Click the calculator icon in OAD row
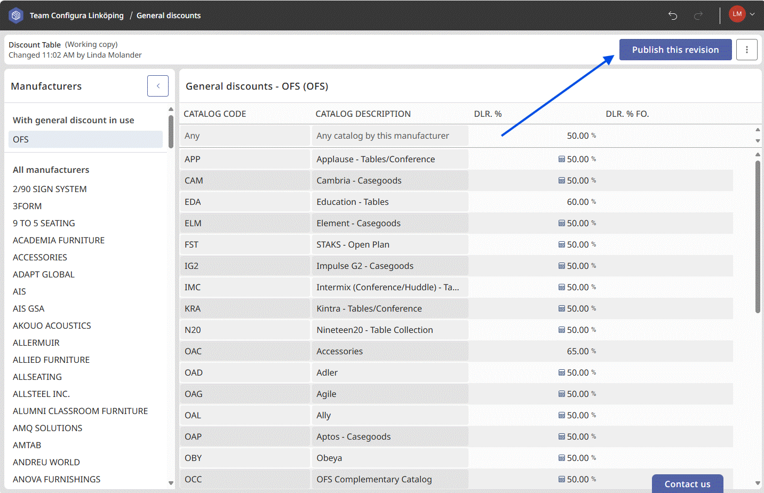This screenshot has height=493, width=764. tap(562, 372)
